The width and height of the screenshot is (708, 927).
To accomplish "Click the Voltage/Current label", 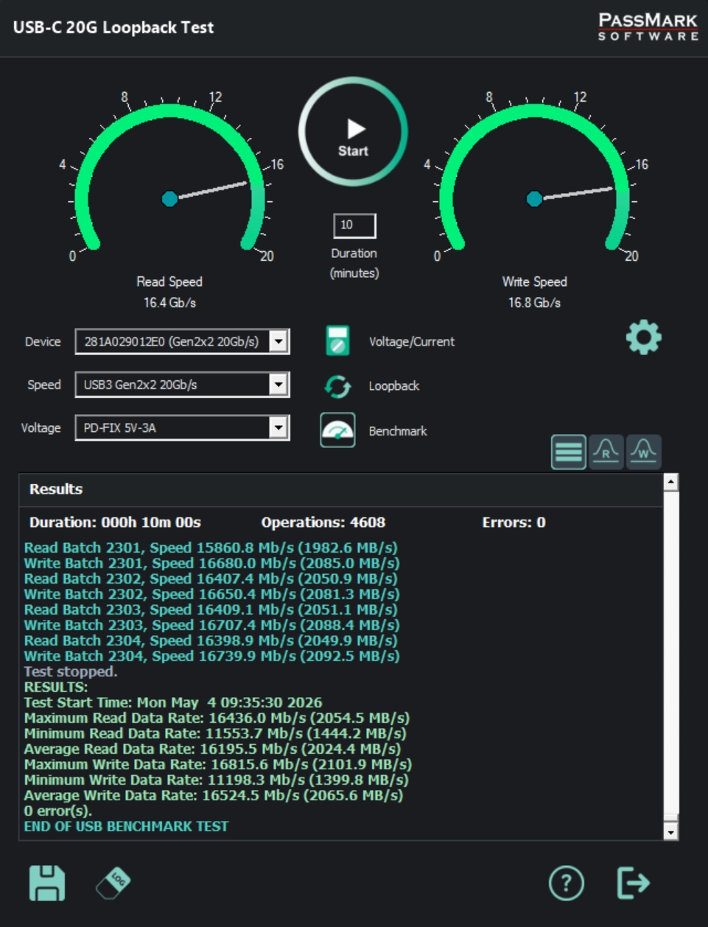I will (x=411, y=342).
